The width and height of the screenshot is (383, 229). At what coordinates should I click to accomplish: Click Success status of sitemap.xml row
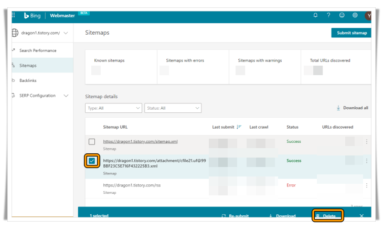[x=294, y=141]
